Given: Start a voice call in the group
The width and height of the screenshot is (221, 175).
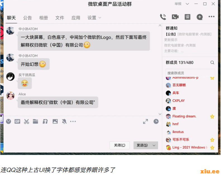Looking at the screenshot, I should [x=163, y=17].
